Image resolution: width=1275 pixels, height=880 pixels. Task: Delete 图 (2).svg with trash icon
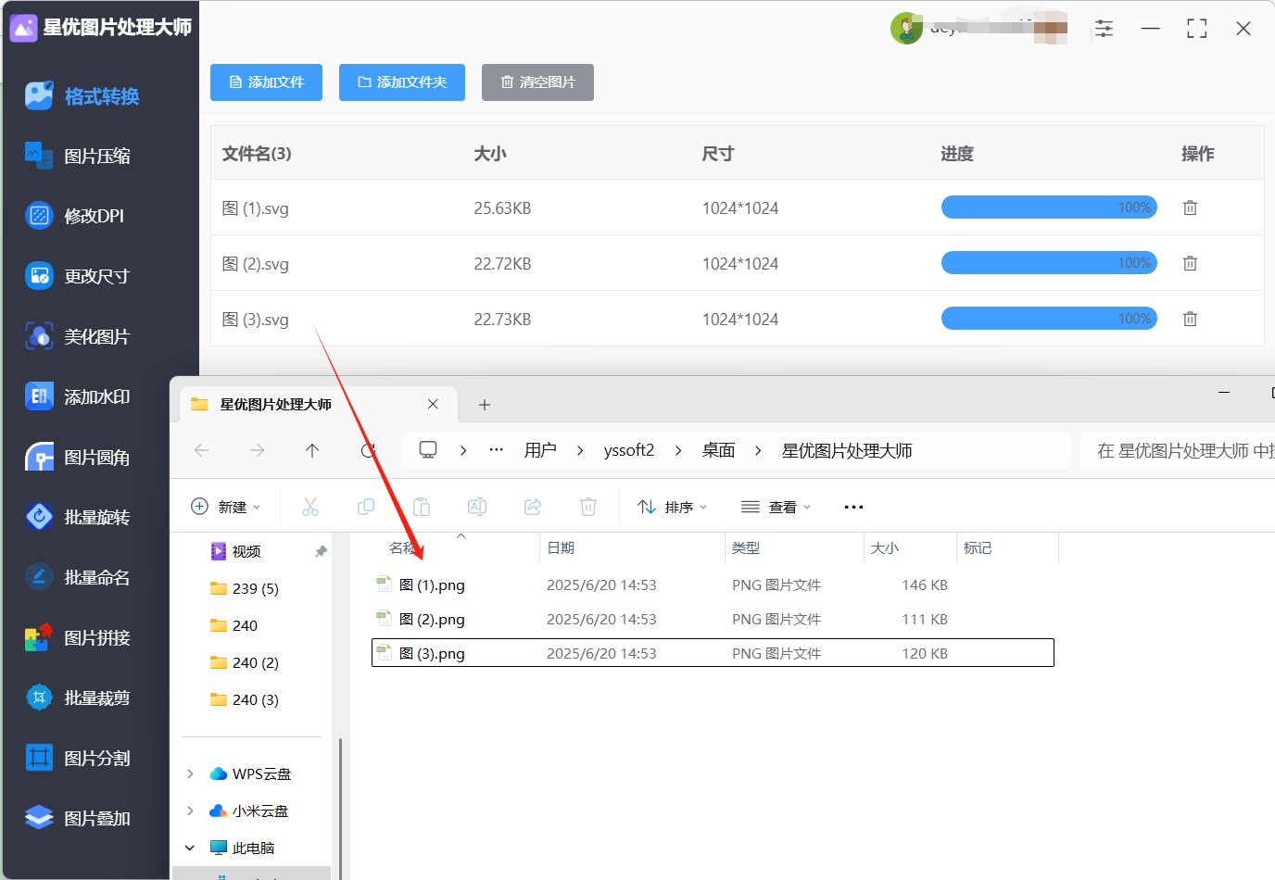click(x=1190, y=263)
